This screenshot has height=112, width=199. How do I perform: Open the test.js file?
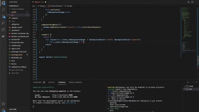(x=14, y=64)
